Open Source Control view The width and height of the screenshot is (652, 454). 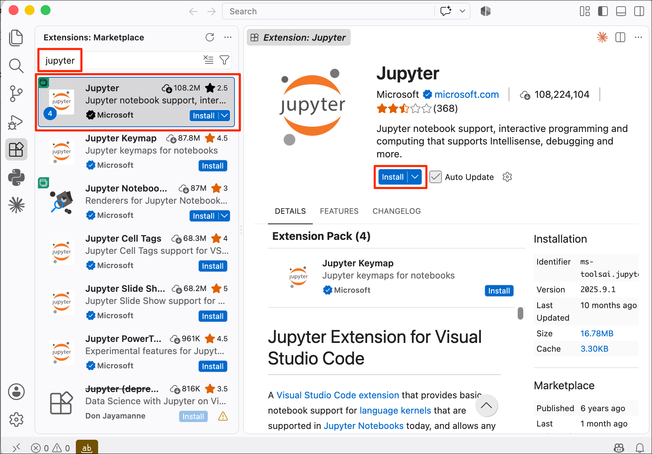(16, 94)
